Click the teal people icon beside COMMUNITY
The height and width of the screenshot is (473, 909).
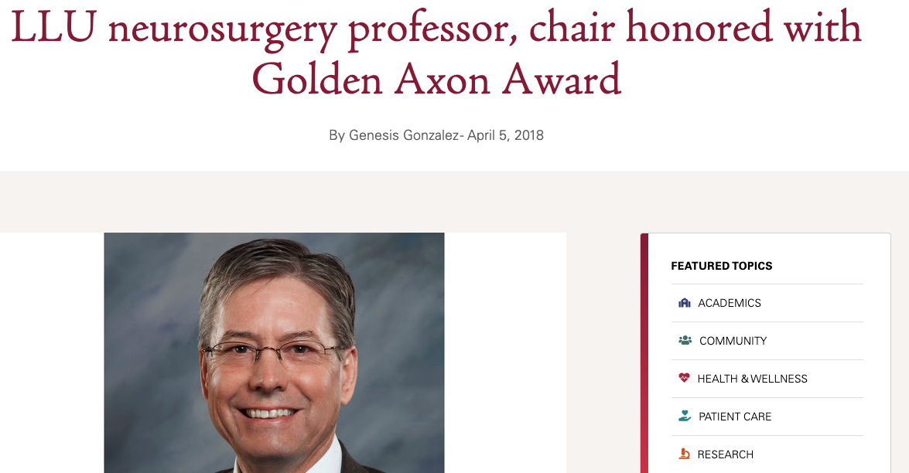point(684,340)
